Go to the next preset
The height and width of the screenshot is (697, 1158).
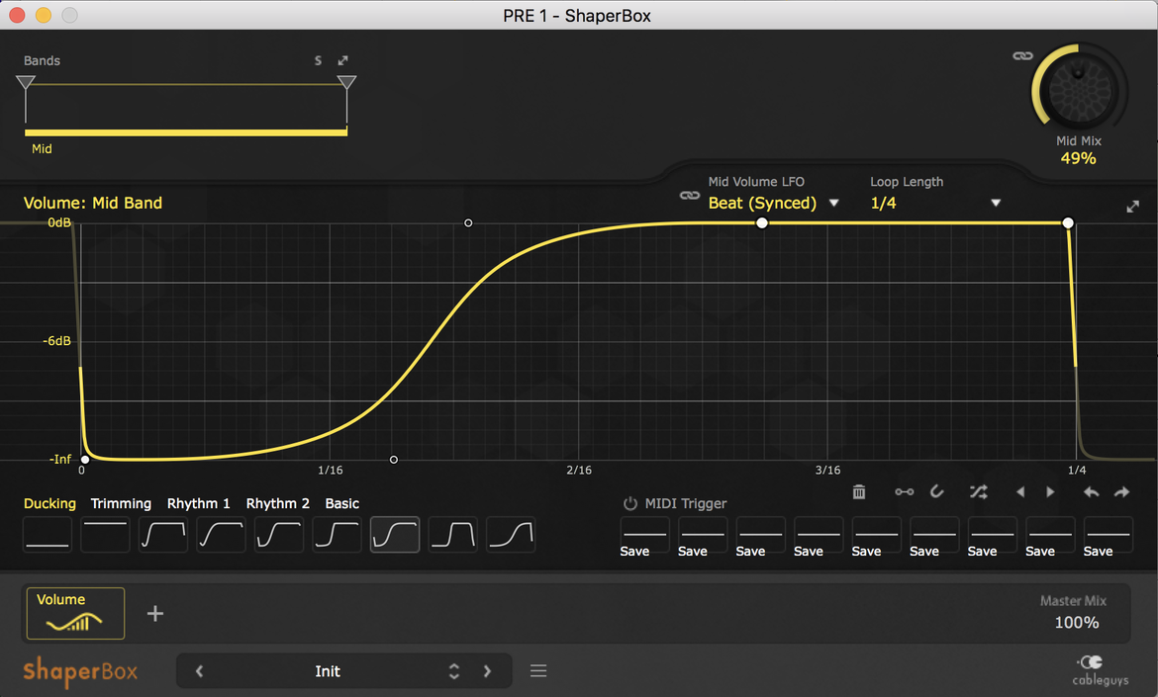click(x=487, y=671)
